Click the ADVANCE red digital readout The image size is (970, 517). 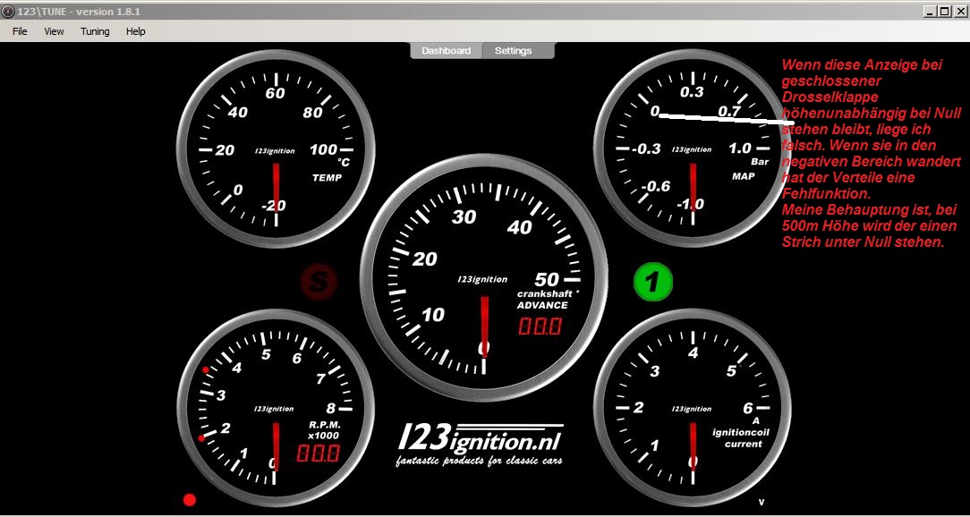pos(540,326)
